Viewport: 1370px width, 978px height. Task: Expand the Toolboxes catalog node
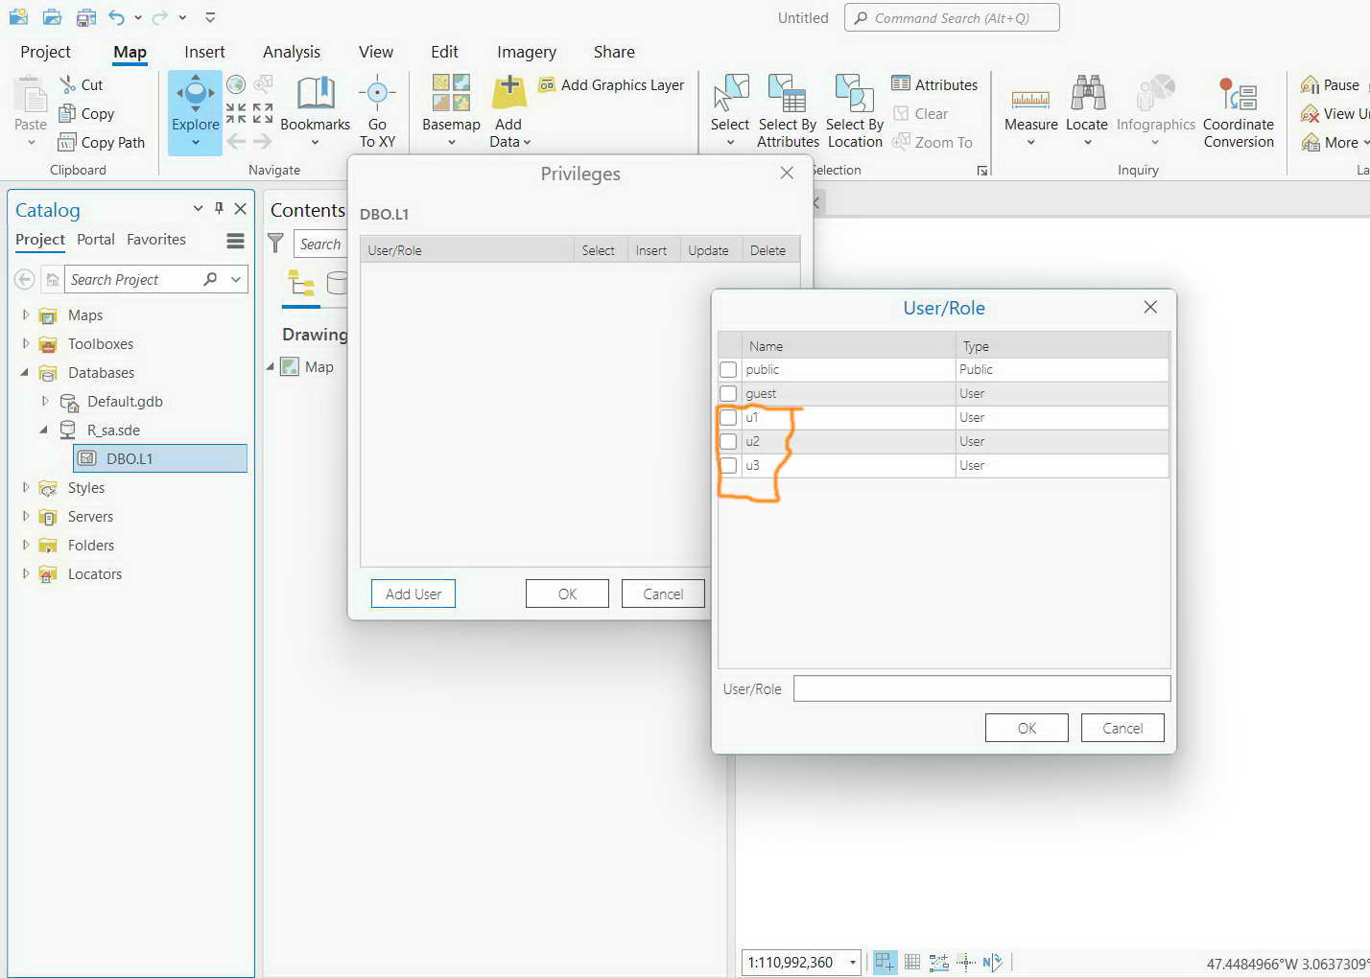tap(26, 343)
